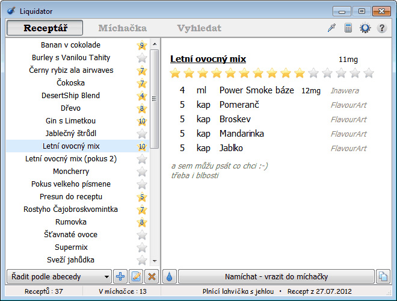Select the Gin s Limetkou recipe
This screenshot has height=301, width=397.
pyautogui.click(x=70, y=121)
